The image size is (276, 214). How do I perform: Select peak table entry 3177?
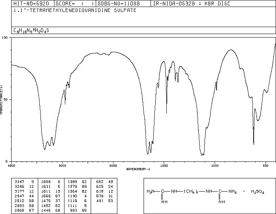click(x=20, y=191)
